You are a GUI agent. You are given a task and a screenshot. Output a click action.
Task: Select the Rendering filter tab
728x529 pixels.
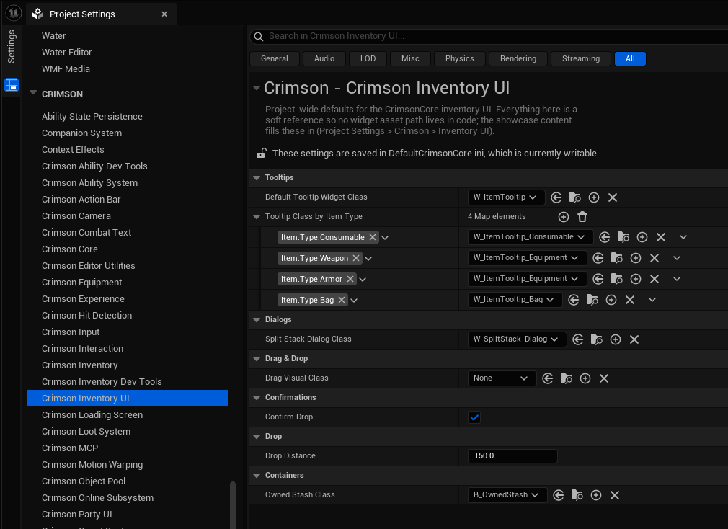518,58
